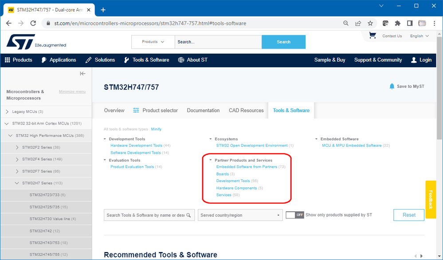Expand STM32F2 Series node
The width and height of the screenshot is (443, 260).
(x=17, y=147)
